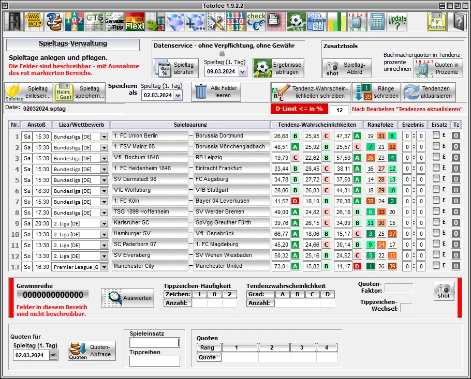The height and width of the screenshot is (379, 471).
Task: Toggle Ersatz checkbox for row 10 Hamburger SV
Action: (436, 233)
